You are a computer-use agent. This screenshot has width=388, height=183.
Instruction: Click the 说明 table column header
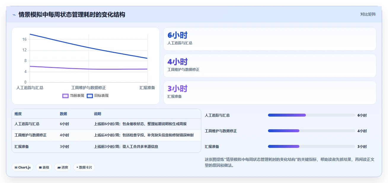click(x=98, y=114)
